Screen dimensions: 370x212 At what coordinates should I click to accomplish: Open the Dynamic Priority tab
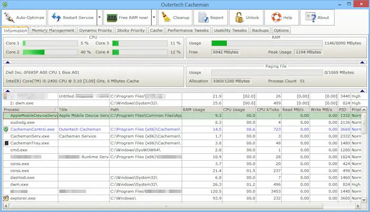96,30
